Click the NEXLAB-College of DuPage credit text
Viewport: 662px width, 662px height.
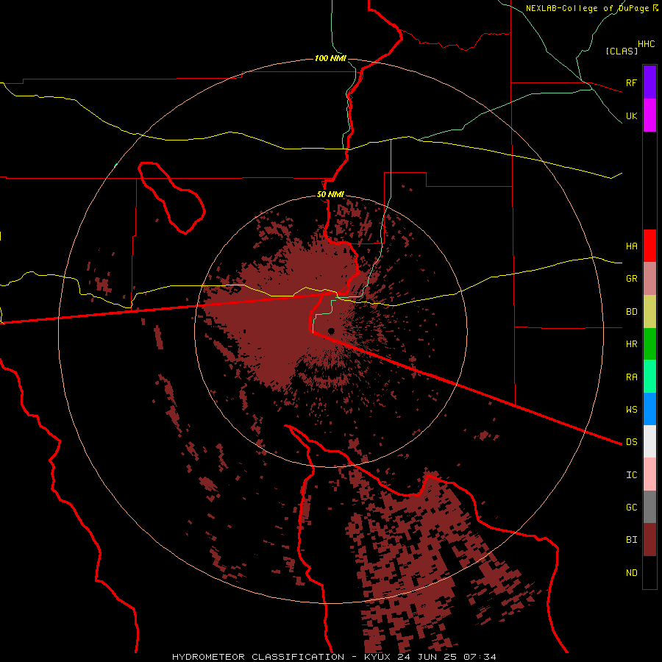[x=587, y=8]
